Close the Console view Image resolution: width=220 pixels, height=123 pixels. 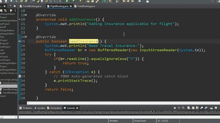[77, 108]
